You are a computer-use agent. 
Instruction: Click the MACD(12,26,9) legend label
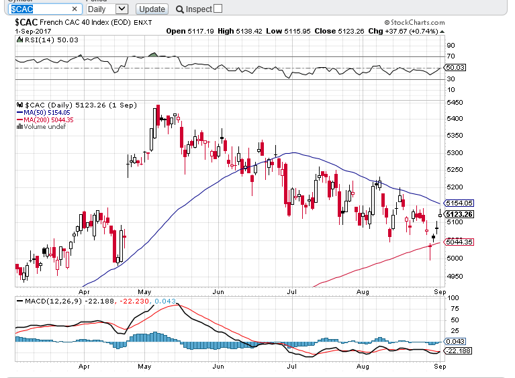click(53, 301)
